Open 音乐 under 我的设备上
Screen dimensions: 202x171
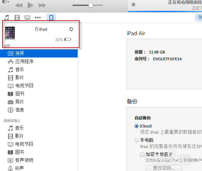pyautogui.click(x=39, y=128)
